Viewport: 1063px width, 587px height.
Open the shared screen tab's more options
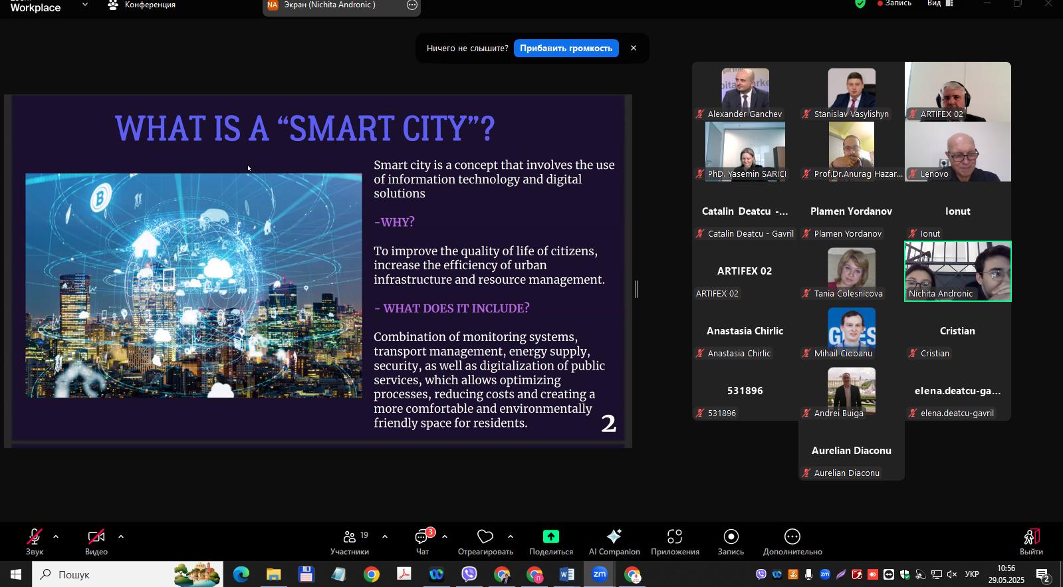[412, 5]
